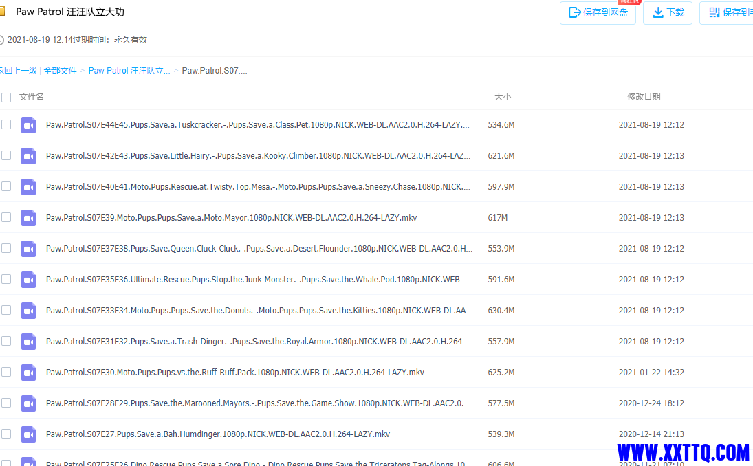This screenshot has height=466, width=753.
Task: Click the share title Paw Patrol 汪汪队立大功
Action: coord(70,12)
